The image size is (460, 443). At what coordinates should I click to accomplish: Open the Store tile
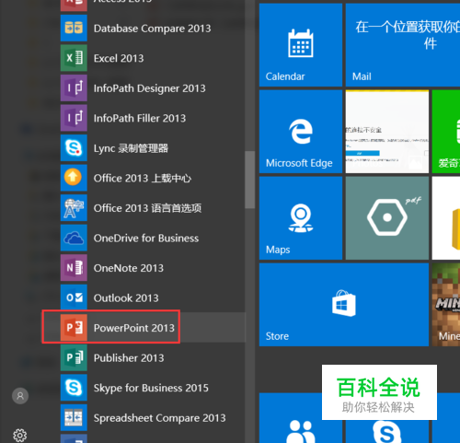[344, 305]
